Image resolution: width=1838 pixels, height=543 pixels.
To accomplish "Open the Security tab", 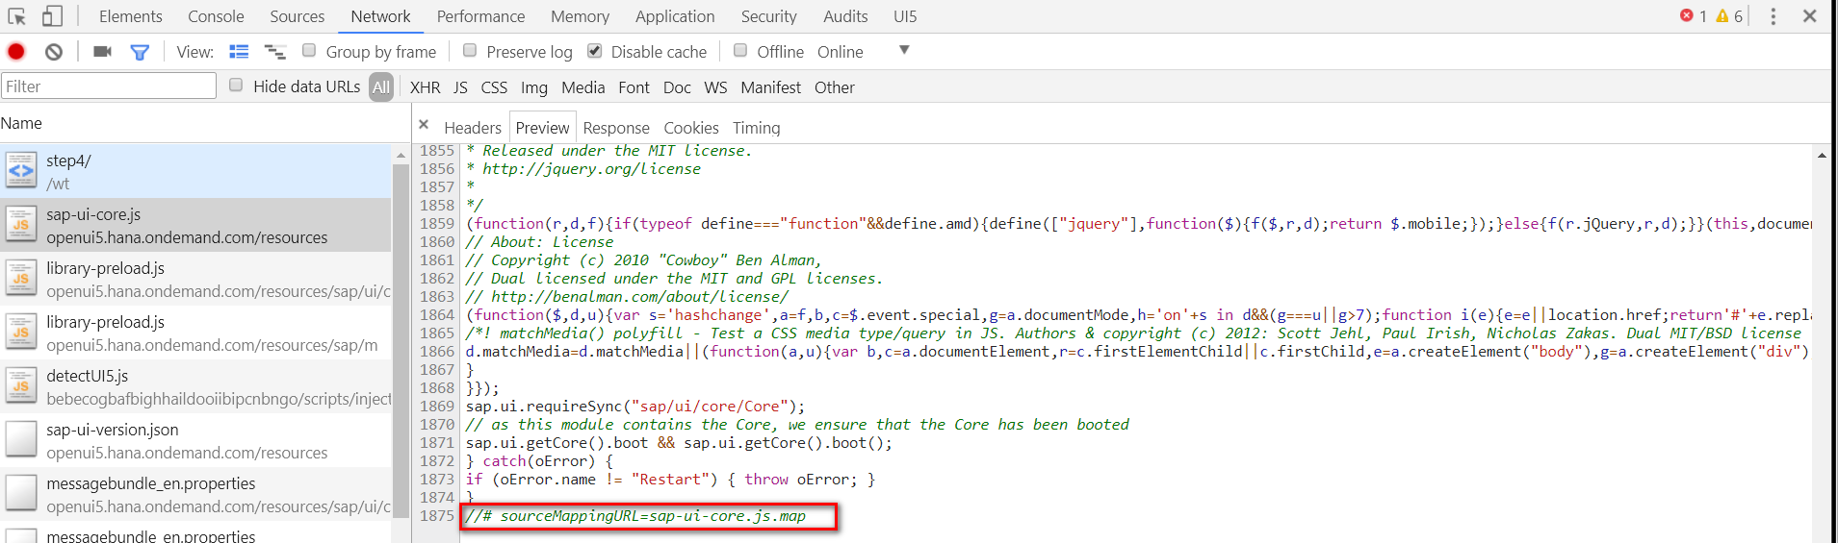I will click(768, 16).
